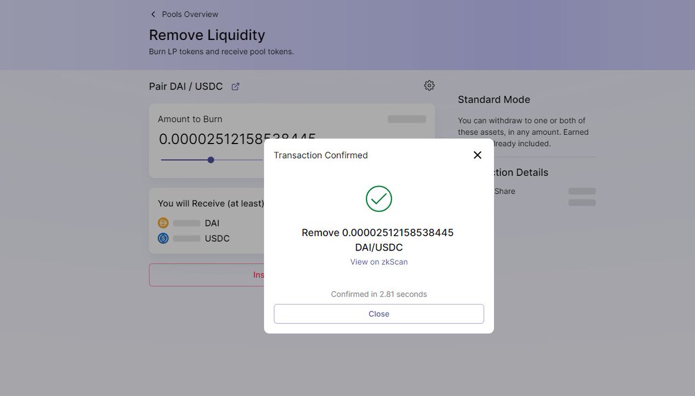Select the Pair DAI / USDC heading
The width and height of the screenshot is (695, 396).
pyautogui.click(x=186, y=86)
